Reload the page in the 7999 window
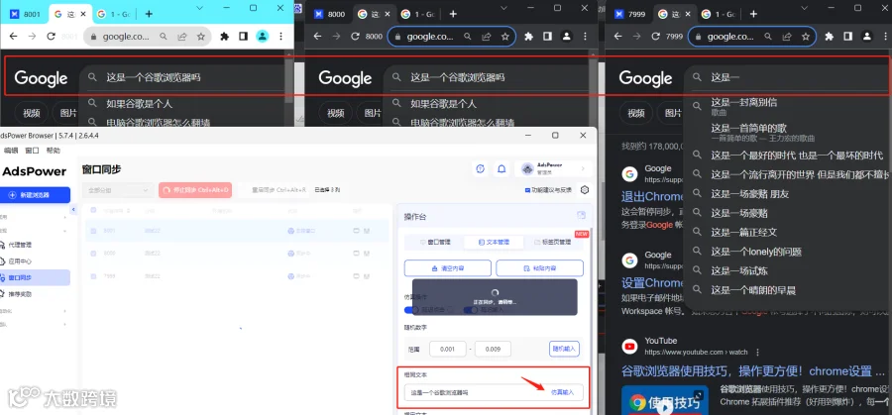The width and height of the screenshot is (892, 415). coord(655,37)
